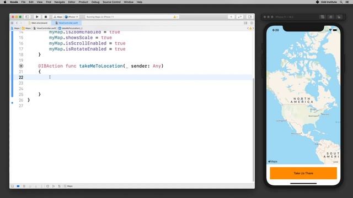Open the Debug menu

click(95, 2)
